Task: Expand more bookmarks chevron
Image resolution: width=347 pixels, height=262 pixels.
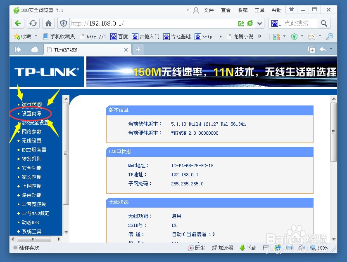Action: 259,36
